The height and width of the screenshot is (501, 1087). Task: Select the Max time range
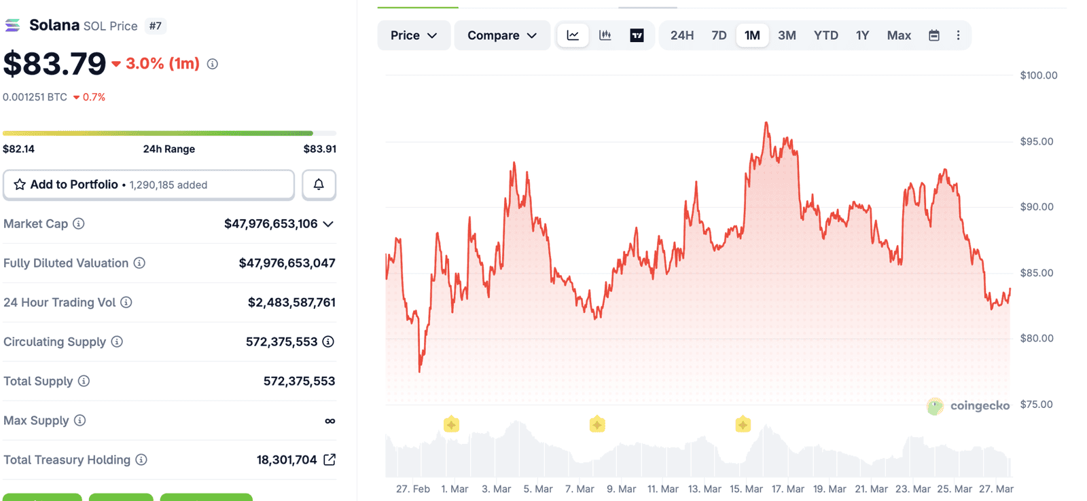(899, 35)
